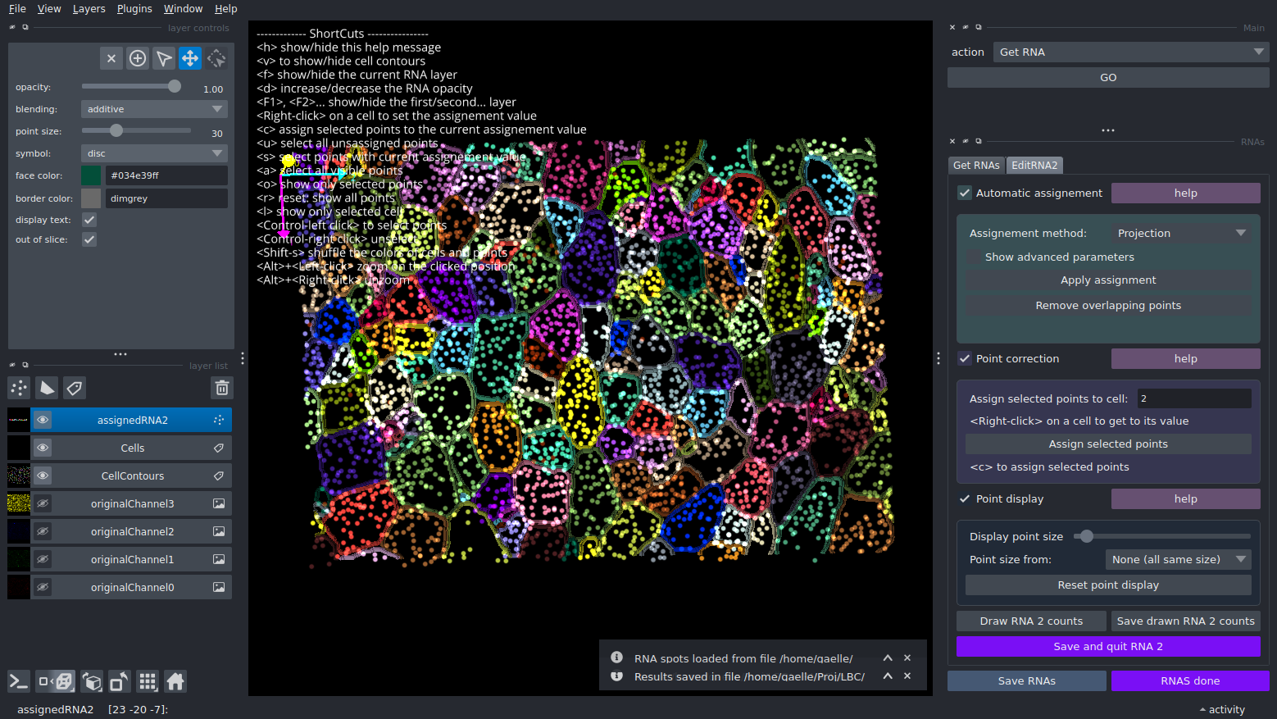The height and width of the screenshot is (719, 1277).
Task: Click Save and quit RNA 2
Action: [x=1108, y=646]
